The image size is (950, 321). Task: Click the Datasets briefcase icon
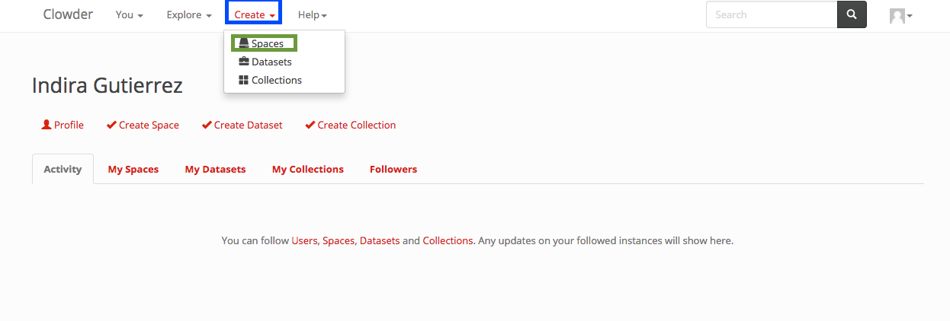pyautogui.click(x=244, y=62)
